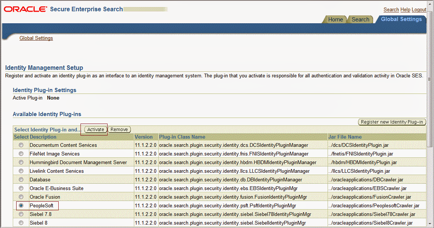The width and height of the screenshot is (434, 228).
Task: Select the Siebel 7.8 radio button
Action: click(x=21, y=214)
